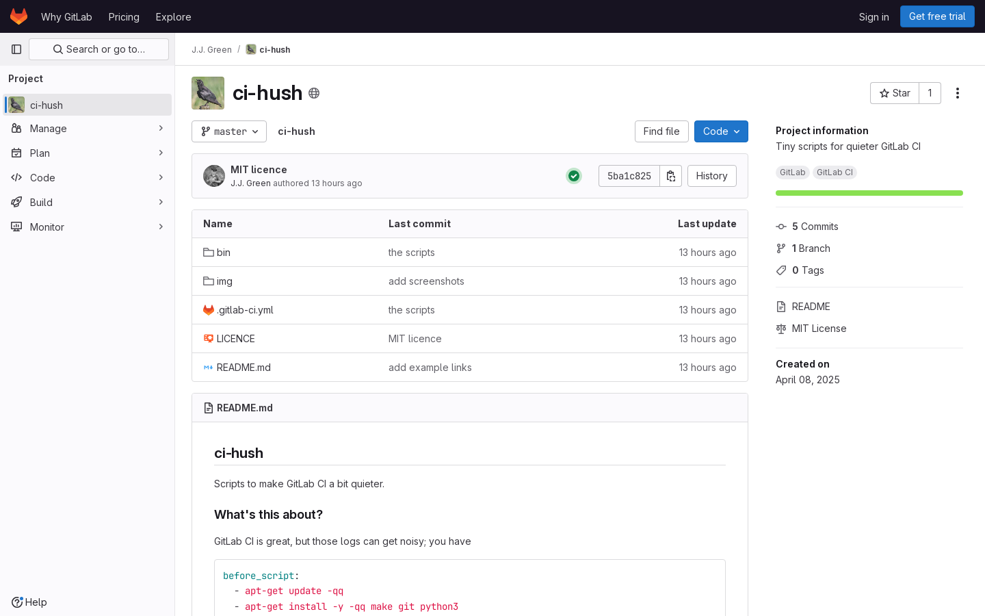Screen dimensions: 985x616
Task: Open the bin directory
Action: [224, 253]
